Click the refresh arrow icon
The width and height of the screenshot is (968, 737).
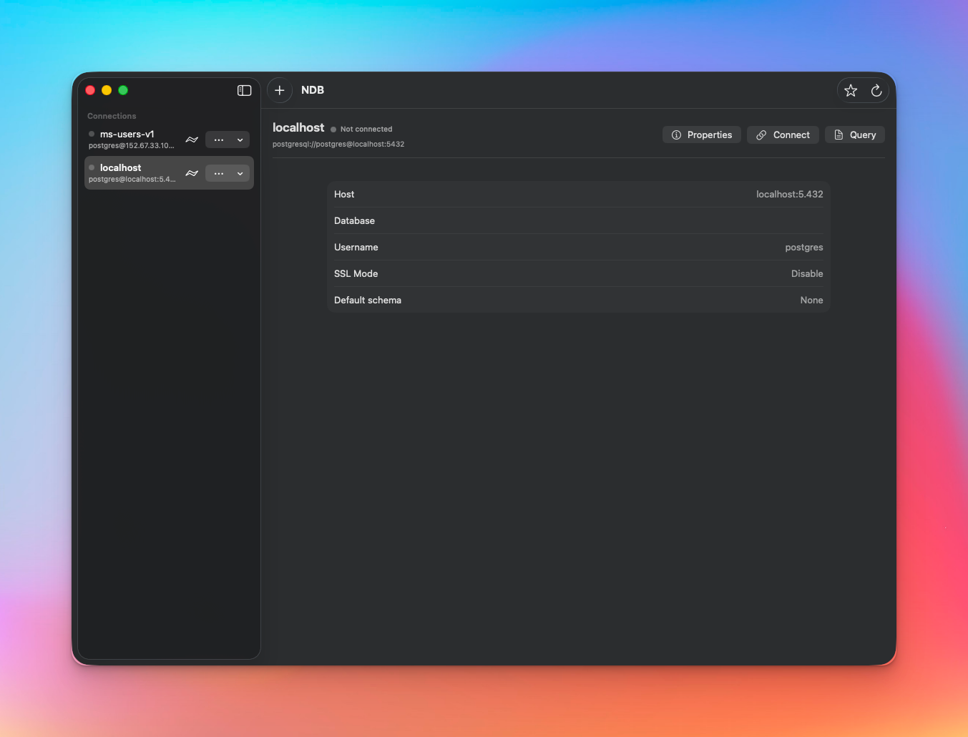point(876,90)
